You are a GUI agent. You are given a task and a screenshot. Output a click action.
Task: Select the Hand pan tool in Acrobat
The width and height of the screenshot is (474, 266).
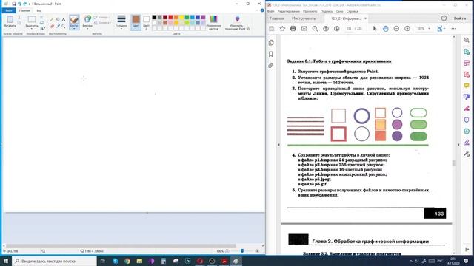pos(386,29)
